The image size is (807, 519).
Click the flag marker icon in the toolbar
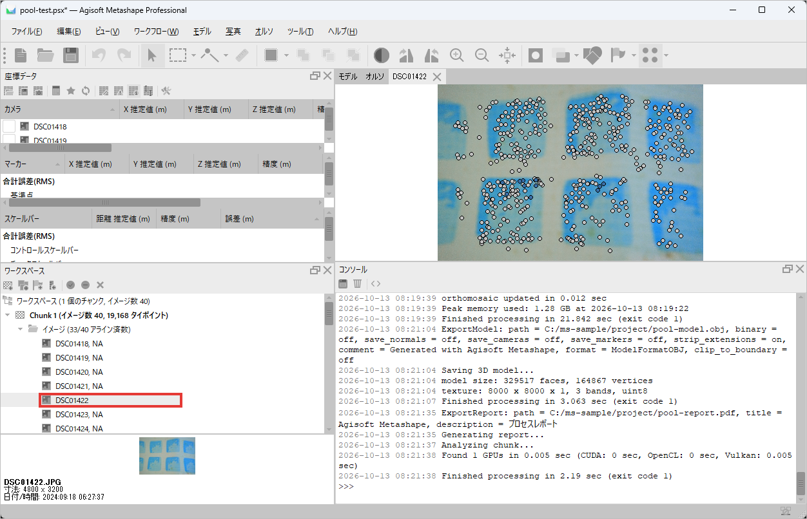point(618,55)
